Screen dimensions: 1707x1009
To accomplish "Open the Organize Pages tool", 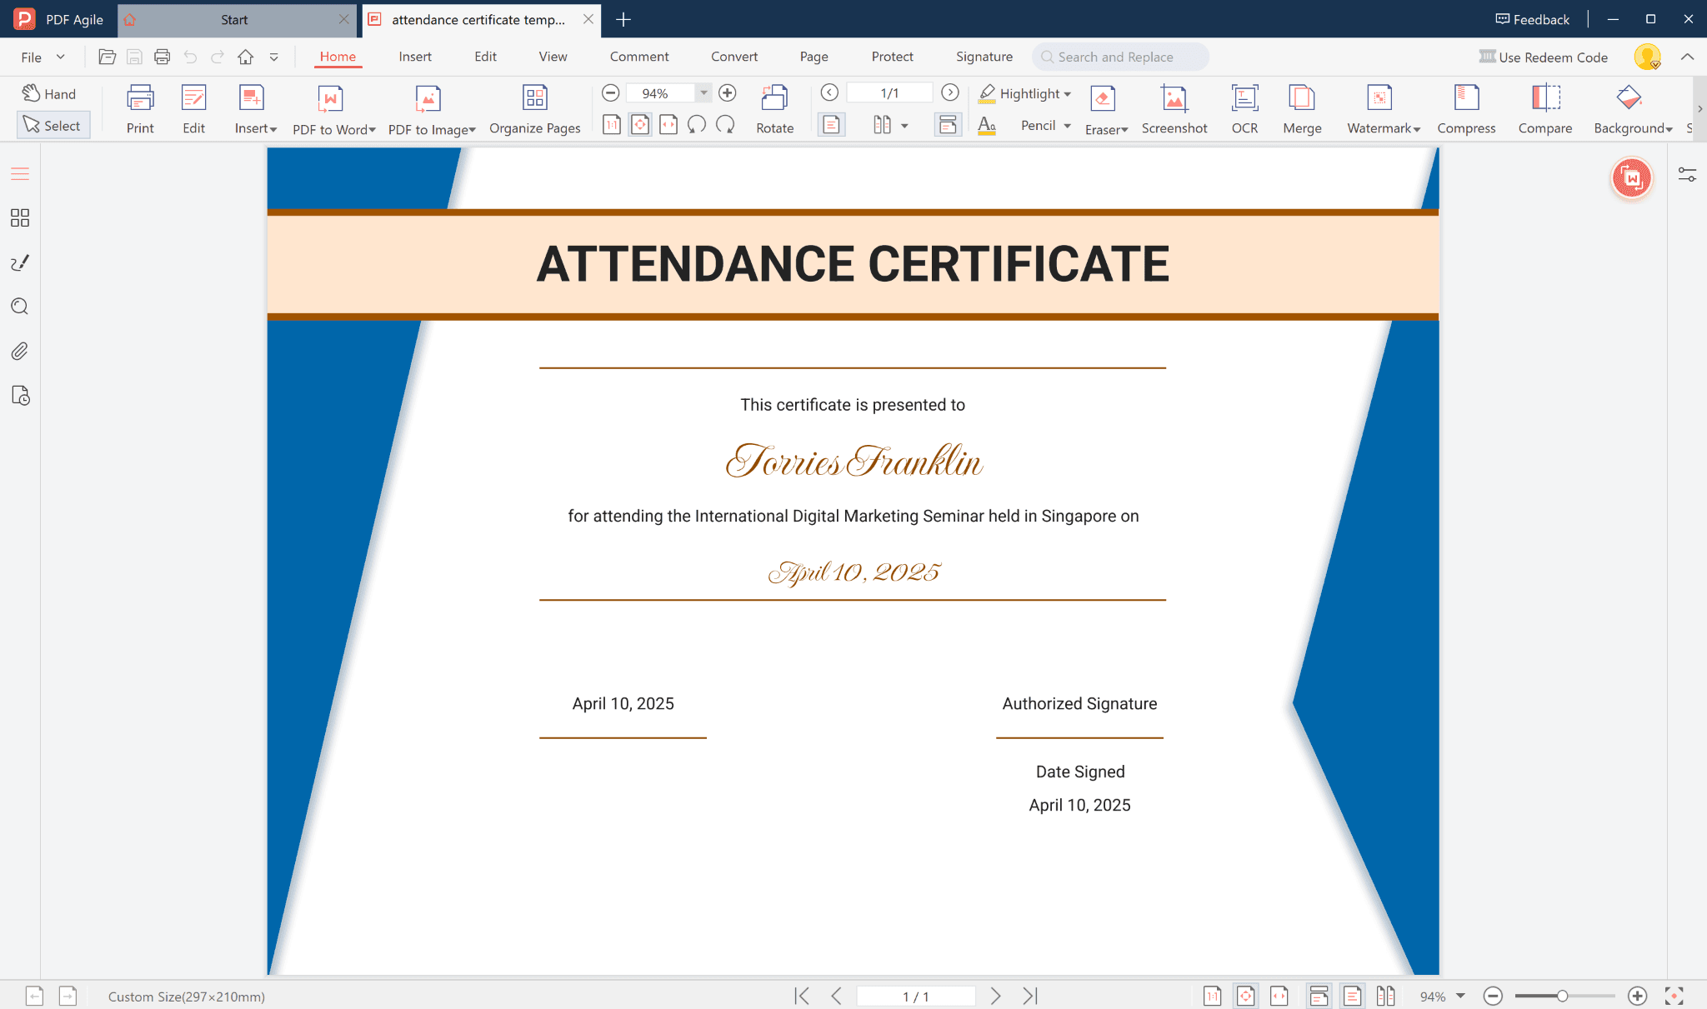I will (x=534, y=107).
